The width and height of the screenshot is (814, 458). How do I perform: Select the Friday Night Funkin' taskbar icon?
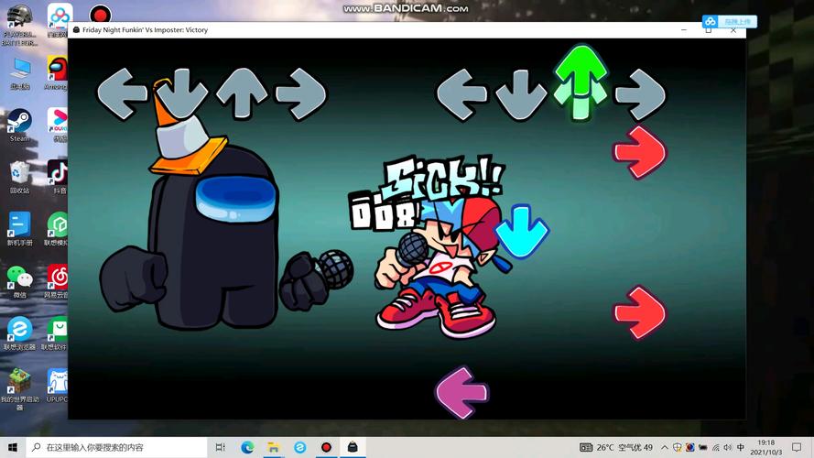click(x=353, y=447)
